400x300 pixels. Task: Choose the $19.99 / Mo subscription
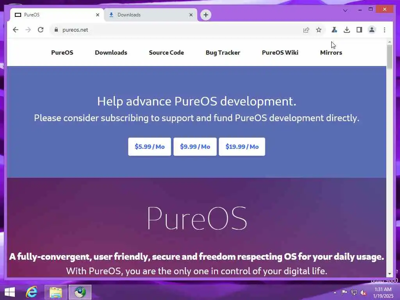coord(242,147)
